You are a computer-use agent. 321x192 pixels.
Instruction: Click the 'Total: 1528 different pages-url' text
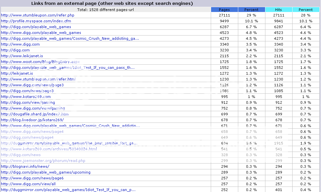click(x=105, y=10)
